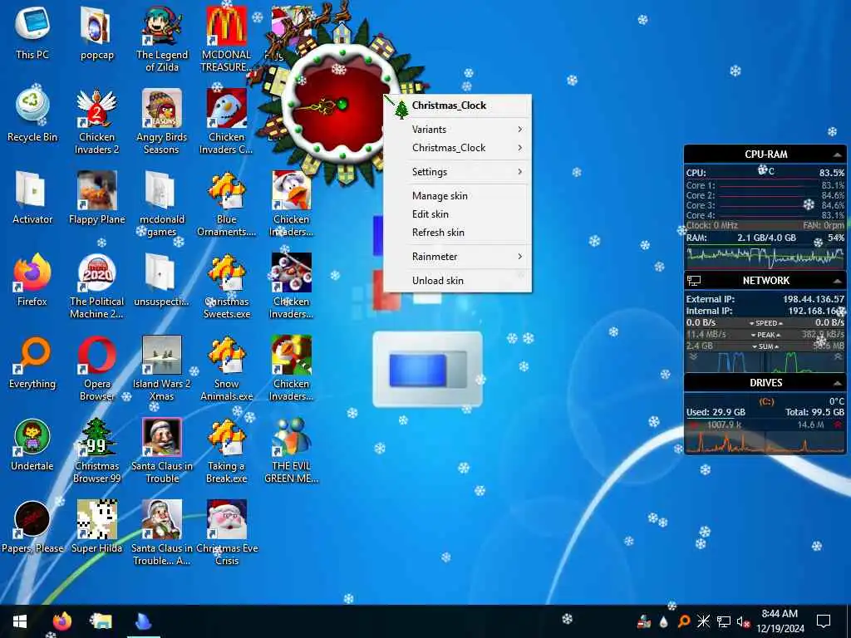This screenshot has width=851, height=638.
Task: Open the This PC desktop icon
Action: point(32,32)
